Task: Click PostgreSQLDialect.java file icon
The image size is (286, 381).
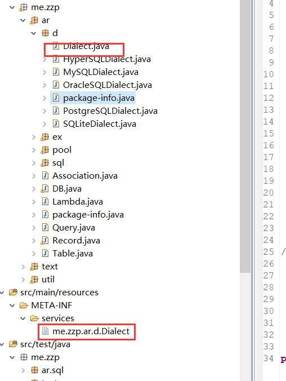Action: [56, 111]
